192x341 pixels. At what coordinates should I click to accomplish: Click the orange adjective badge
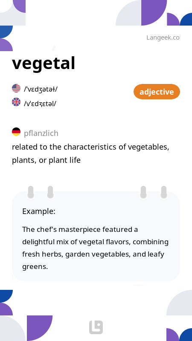(157, 92)
